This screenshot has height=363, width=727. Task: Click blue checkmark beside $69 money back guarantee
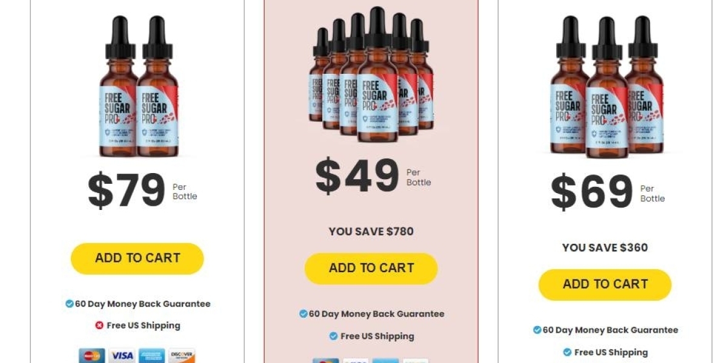pos(537,330)
